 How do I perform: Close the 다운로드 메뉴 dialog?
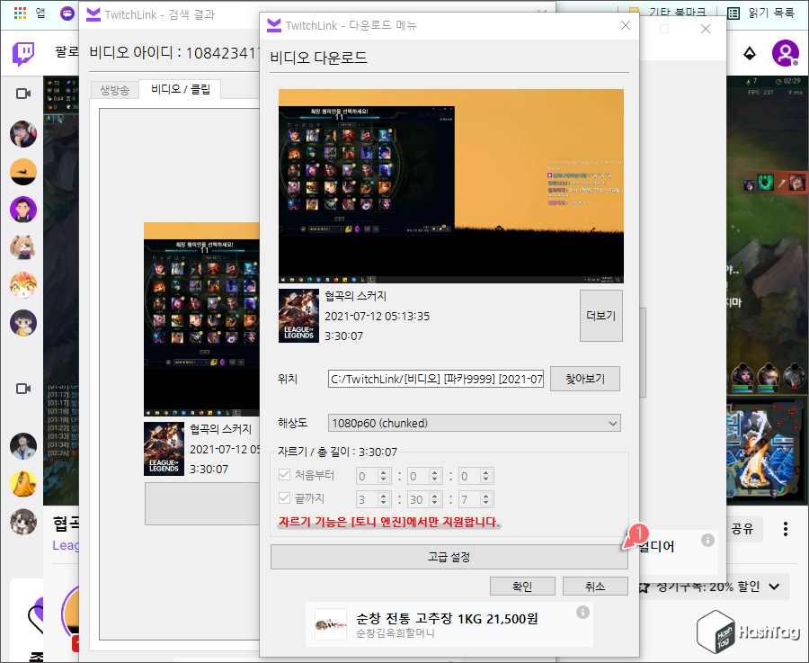(x=626, y=25)
